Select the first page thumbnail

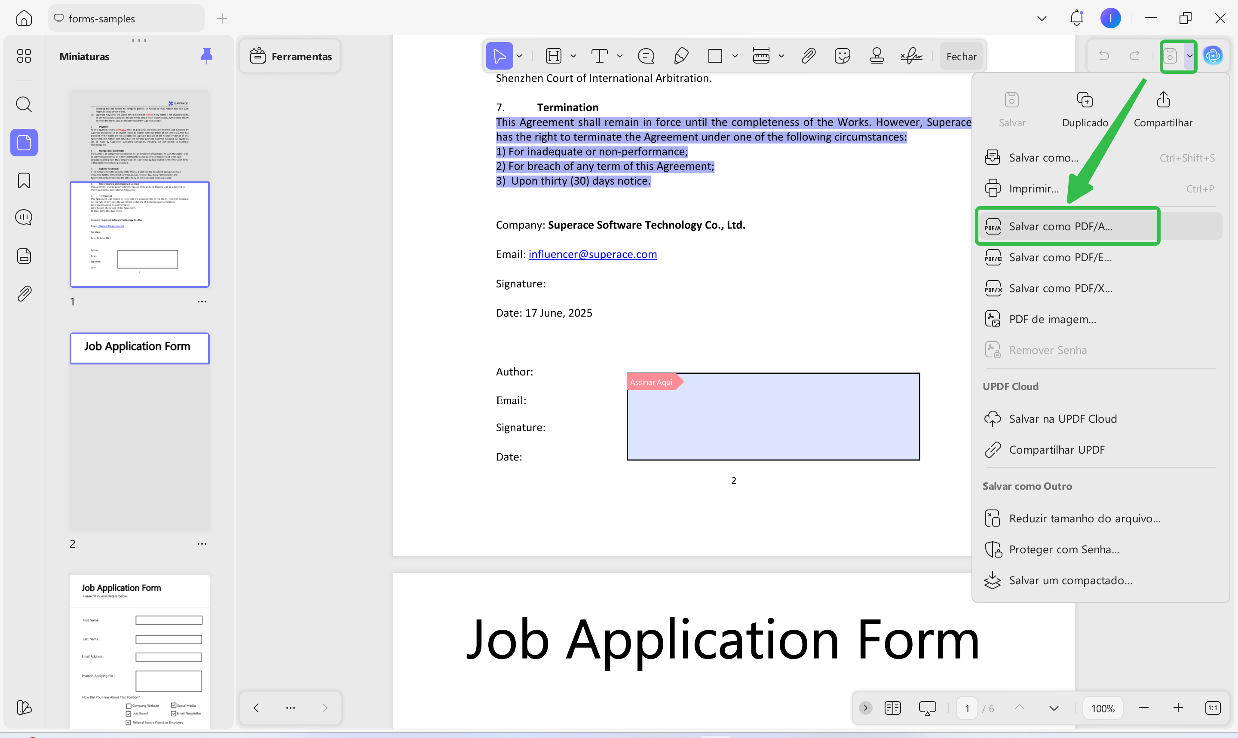coord(139,189)
